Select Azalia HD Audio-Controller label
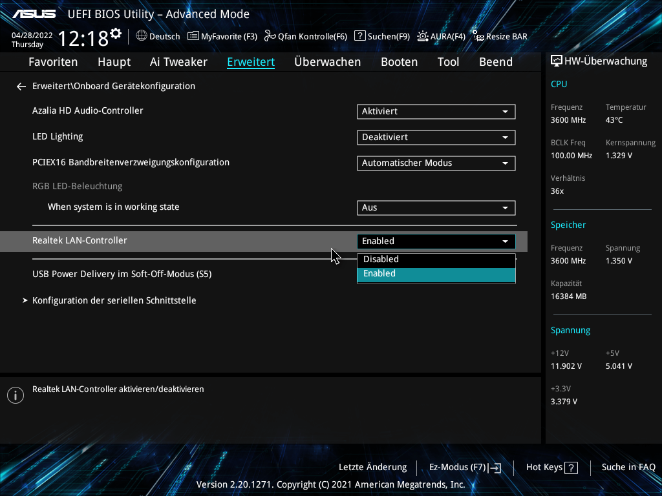This screenshot has width=662, height=496. (88, 110)
